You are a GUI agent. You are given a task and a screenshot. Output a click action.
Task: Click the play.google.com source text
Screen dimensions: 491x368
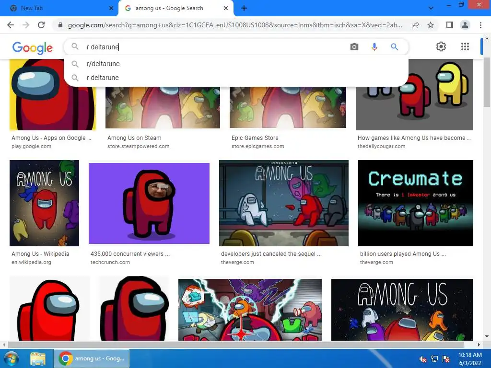coord(31,146)
